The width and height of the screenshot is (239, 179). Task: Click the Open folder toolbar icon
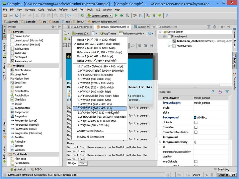(5, 16)
